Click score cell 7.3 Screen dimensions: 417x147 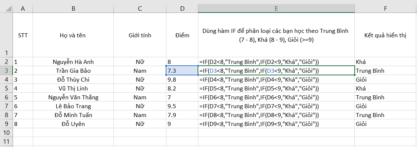point(182,71)
